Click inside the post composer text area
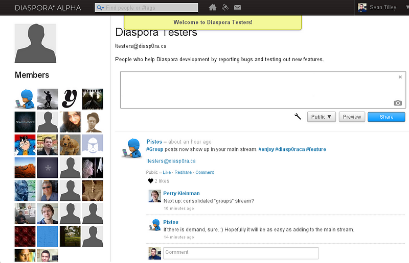This screenshot has width=409, height=263. click(263, 90)
